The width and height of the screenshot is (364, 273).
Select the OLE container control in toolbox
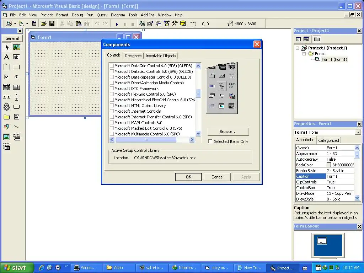[x=7, y=146]
